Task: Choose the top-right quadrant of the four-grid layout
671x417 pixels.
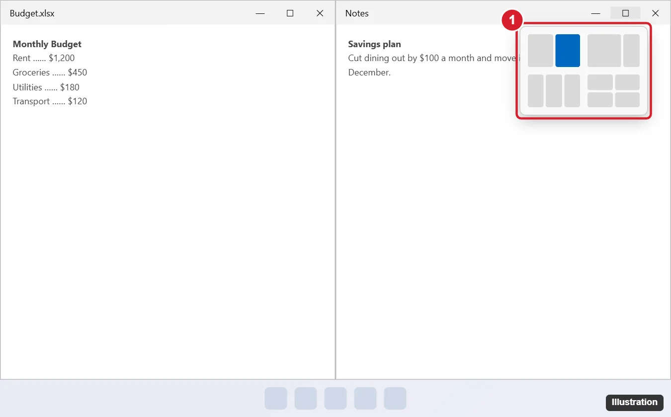Action: [x=627, y=82]
